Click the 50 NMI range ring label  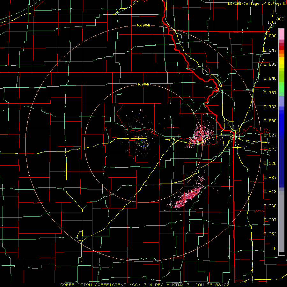143,84
